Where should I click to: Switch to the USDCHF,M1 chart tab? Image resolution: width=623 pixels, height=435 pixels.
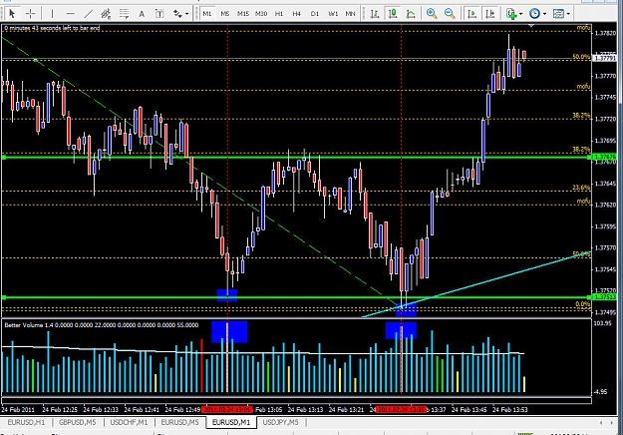coord(129,422)
